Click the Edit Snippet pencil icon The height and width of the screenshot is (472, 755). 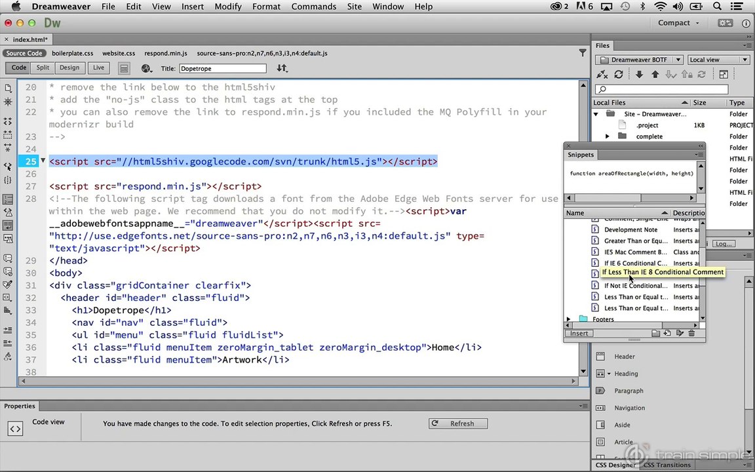[680, 333]
